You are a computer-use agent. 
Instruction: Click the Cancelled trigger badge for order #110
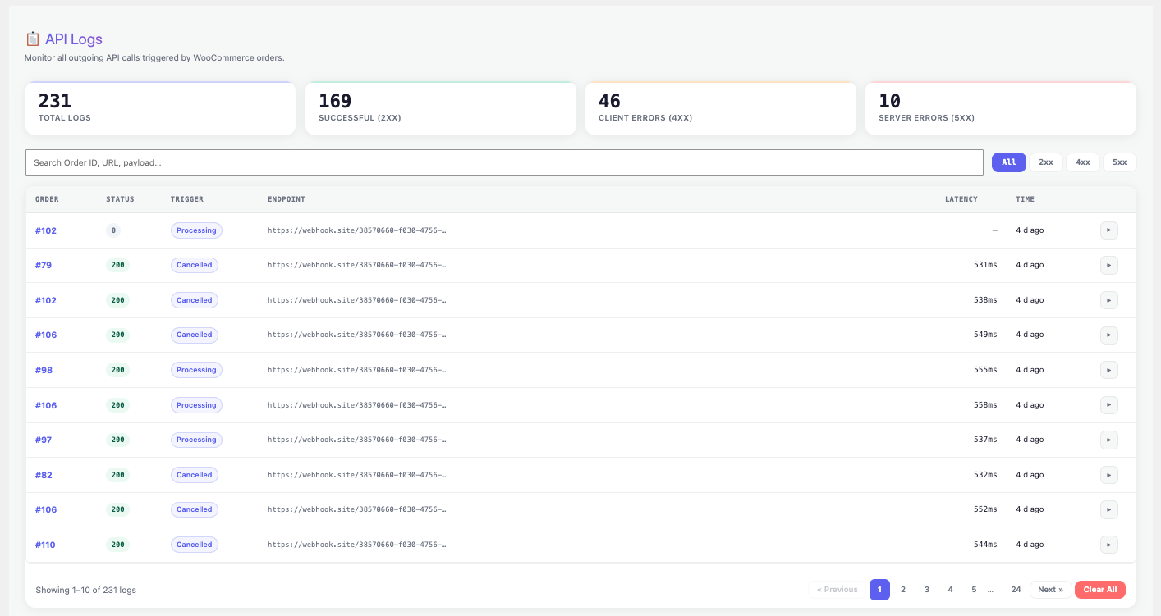[x=195, y=545]
